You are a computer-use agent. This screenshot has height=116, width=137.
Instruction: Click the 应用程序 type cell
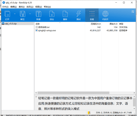click(123, 30)
